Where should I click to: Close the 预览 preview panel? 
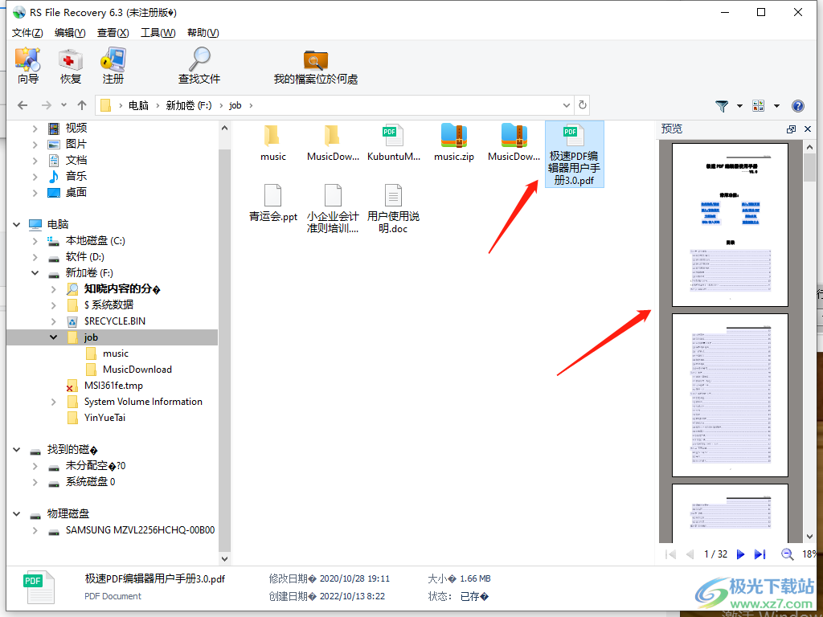pos(808,129)
